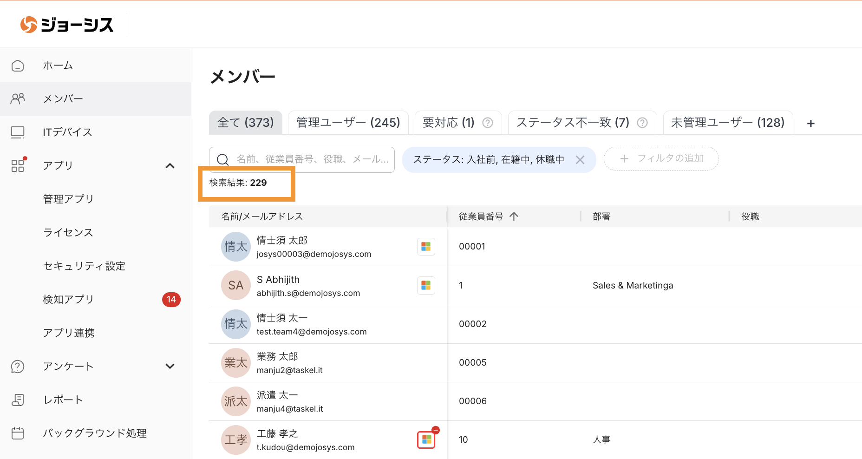The height and width of the screenshot is (459, 862).
Task: Open the レポート report icon in sidebar
Action: (x=18, y=400)
